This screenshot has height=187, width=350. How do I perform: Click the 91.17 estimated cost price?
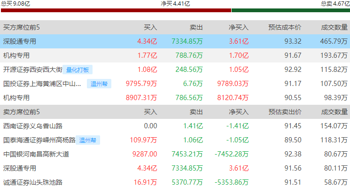pyautogui.click(x=293, y=84)
